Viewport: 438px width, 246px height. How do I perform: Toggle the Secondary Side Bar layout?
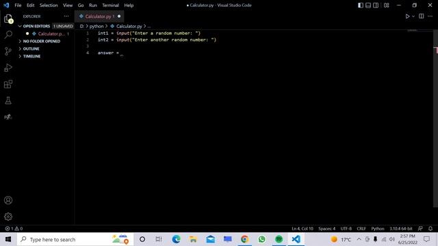(x=376, y=5)
